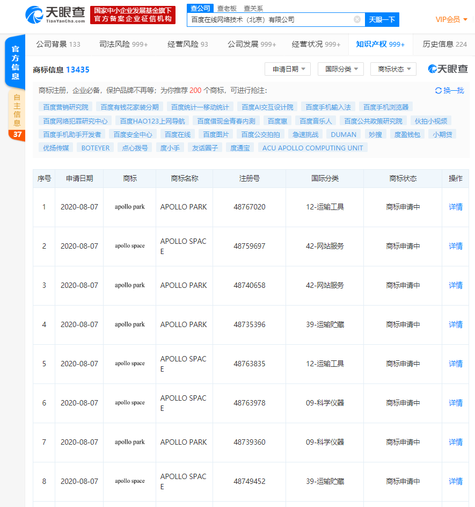Select the 查老板 search mode tab

[x=227, y=9]
